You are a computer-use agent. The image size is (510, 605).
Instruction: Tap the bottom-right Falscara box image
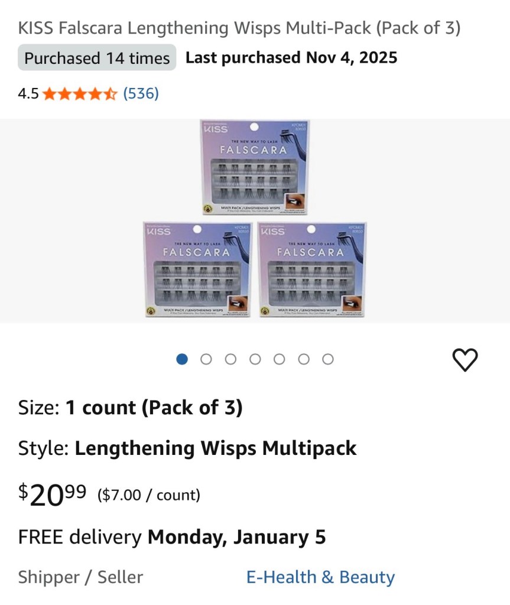(313, 269)
